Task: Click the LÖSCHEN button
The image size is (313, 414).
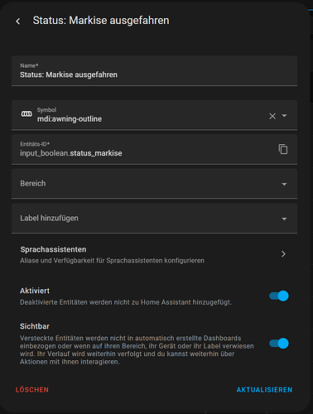Action: [x=32, y=390]
